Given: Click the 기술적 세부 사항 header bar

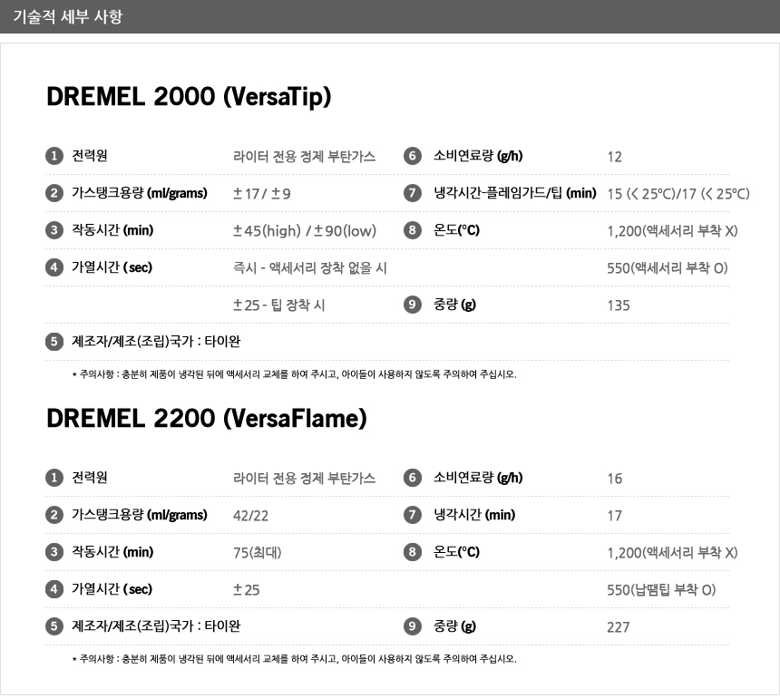Looking at the screenshot, I should 390,16.
